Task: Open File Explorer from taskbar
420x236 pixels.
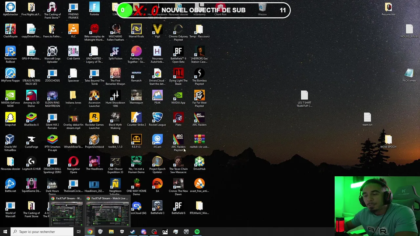Action: [x=111, y=232]
